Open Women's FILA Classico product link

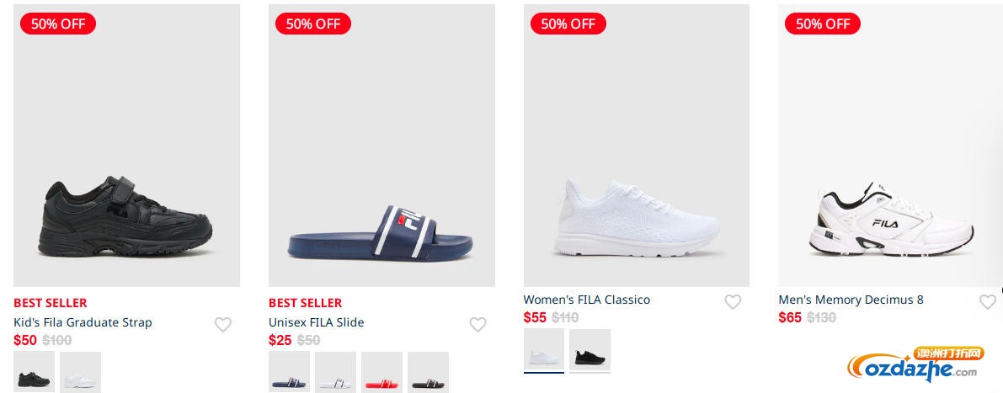tap(586, 300)
